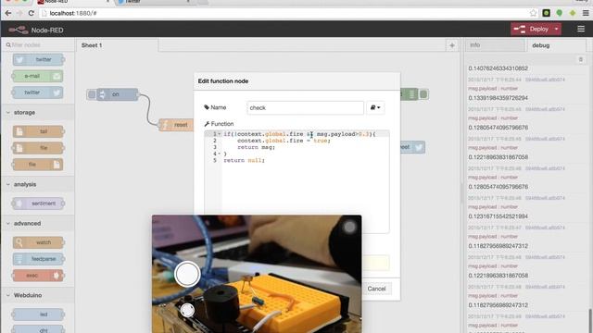Click debug value 0.12316715542521994
593x333 pixels.
(498, 216)
